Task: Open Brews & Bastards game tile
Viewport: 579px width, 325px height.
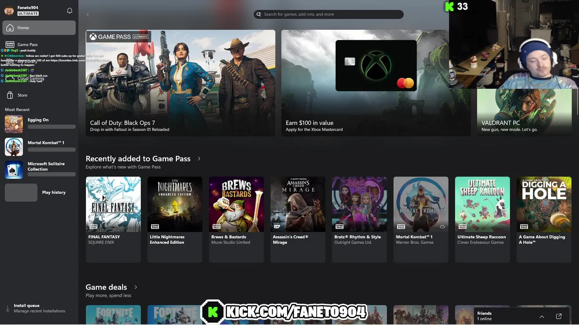Action: point(236,219)
